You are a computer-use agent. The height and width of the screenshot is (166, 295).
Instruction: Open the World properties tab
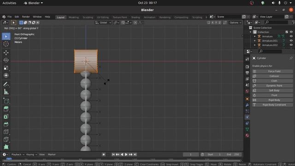(x=247, y=91)
